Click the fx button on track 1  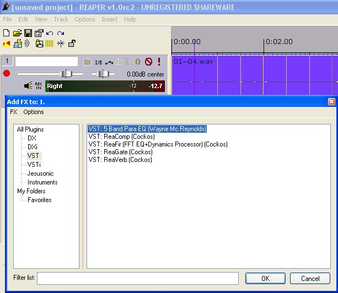[119, 62]
